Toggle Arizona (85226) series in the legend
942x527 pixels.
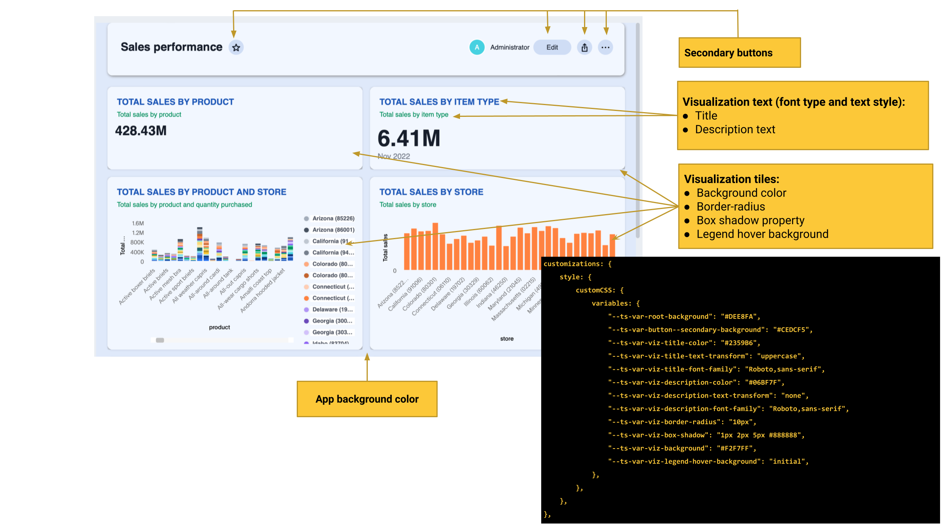[333, 218]
